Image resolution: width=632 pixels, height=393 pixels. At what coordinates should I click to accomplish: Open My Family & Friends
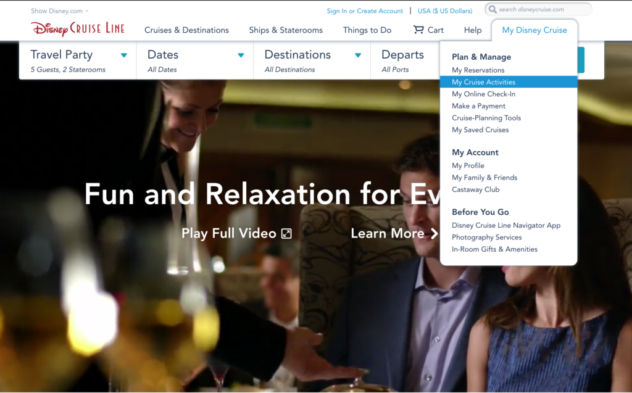click(484, 178)
